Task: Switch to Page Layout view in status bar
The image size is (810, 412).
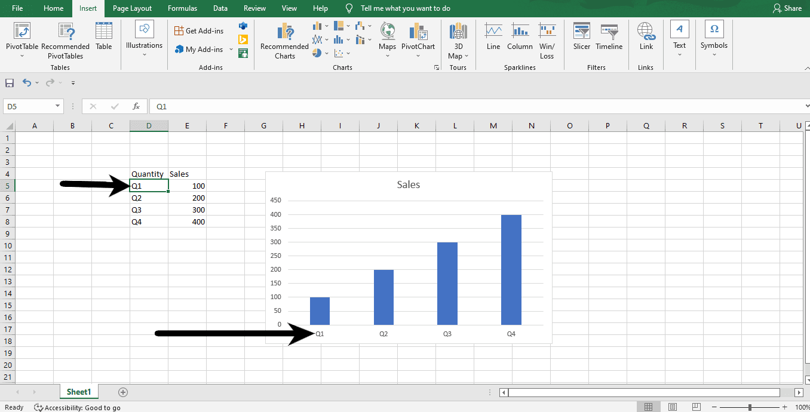Action: click(x=673, y=407)
